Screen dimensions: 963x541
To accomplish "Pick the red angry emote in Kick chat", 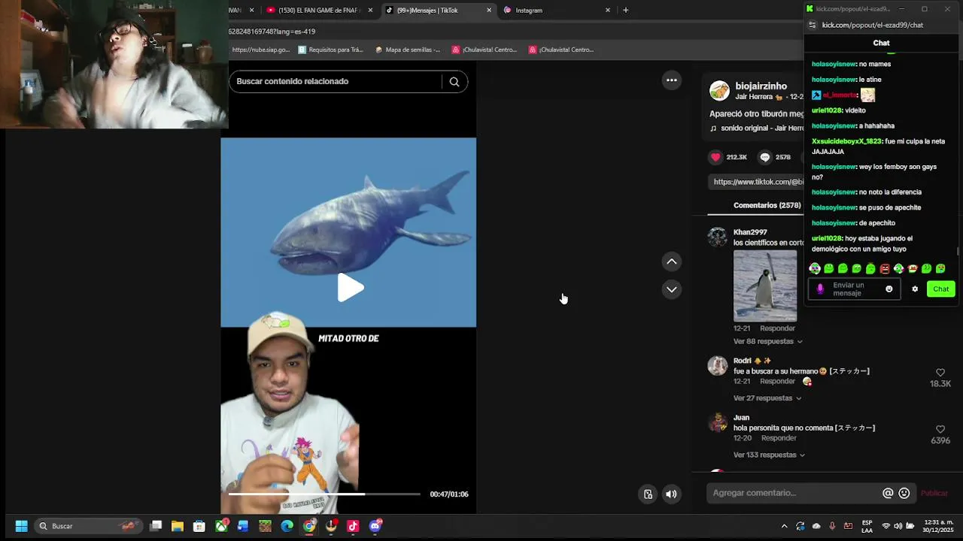I will (885, 268).
